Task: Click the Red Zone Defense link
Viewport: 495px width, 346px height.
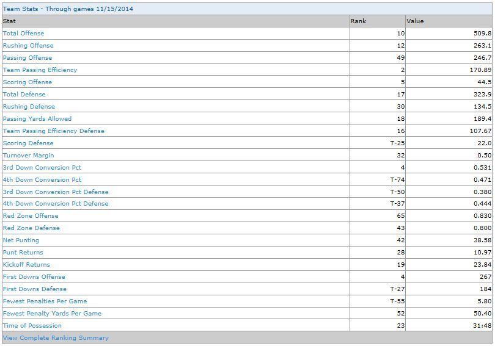Action: [x=31, y=228]
